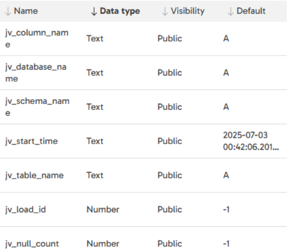The width and height of the screenshot is (287, 251).
Task: Click the truncated 2025-07-03 default value
Action: click(251, 141)
